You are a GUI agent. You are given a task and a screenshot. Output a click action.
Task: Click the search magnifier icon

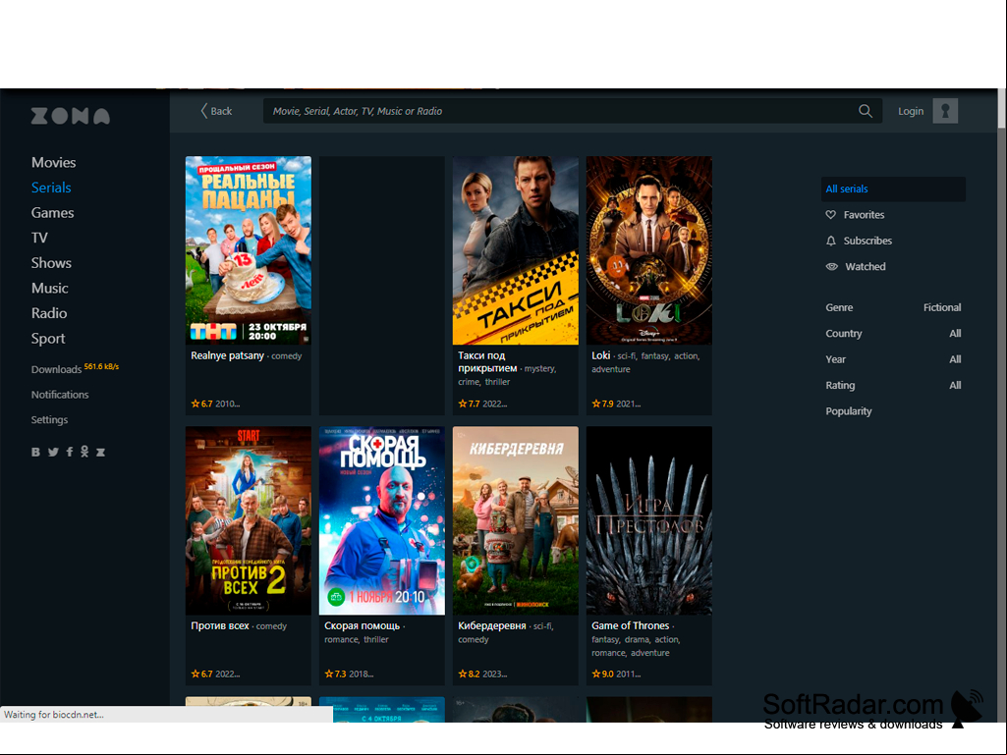[x=866, y=111]
